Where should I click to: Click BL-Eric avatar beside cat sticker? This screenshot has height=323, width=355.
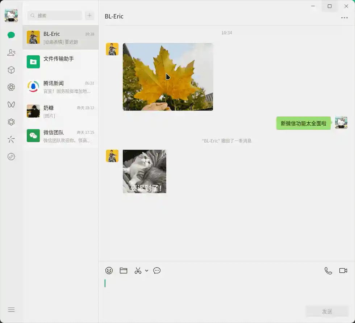click(112, 156)
